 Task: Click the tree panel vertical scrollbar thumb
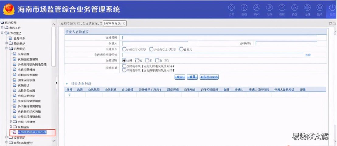pos(54,46)
